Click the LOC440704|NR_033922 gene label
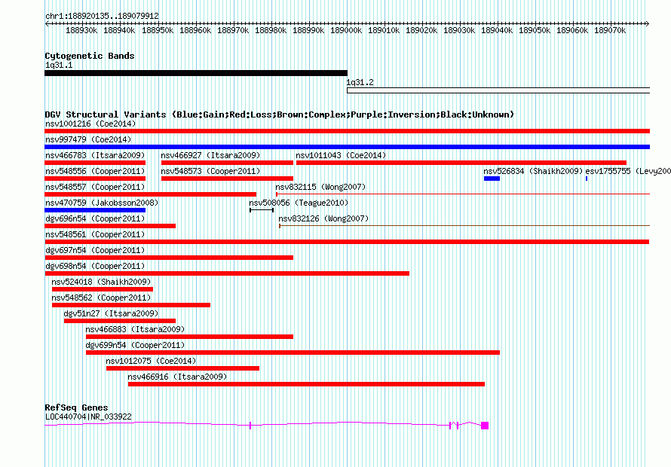Viewport: 671px width, 467px height. tap(88, 417)
